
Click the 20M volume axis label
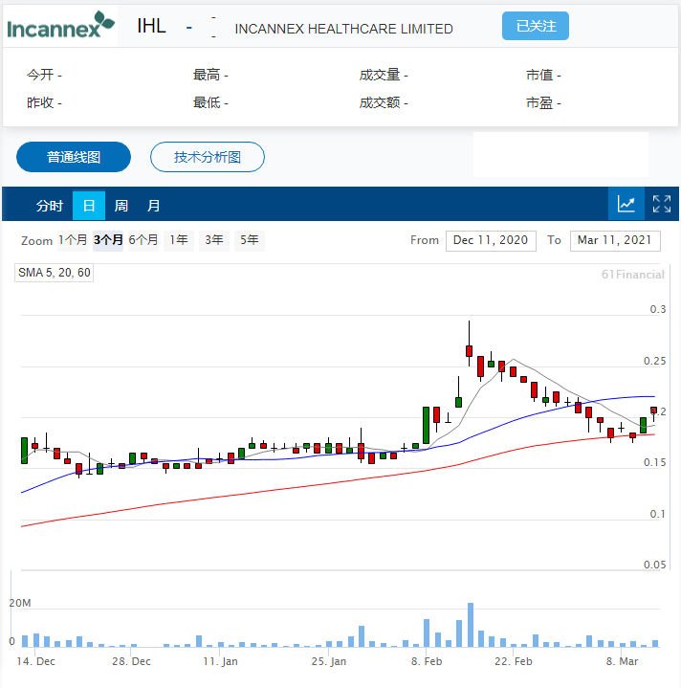coord(20,603)
